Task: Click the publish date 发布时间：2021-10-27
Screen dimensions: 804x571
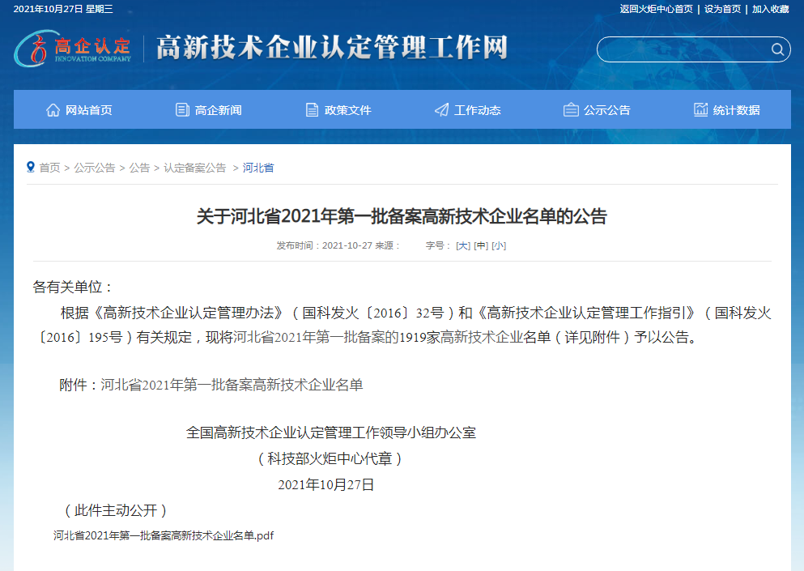Action: (324, 245)
